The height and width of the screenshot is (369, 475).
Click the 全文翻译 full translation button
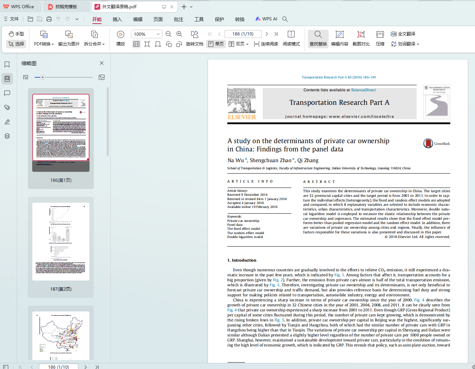coord(403,34)
